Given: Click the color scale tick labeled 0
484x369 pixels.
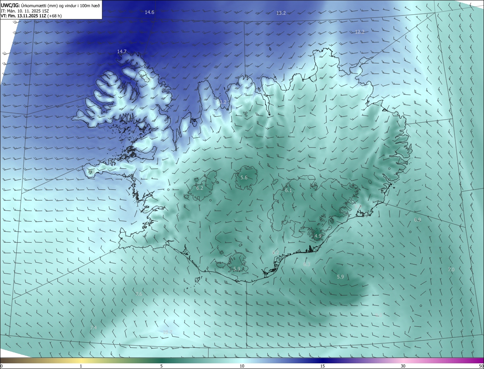Looking at the screenshot, I should 1,366.
